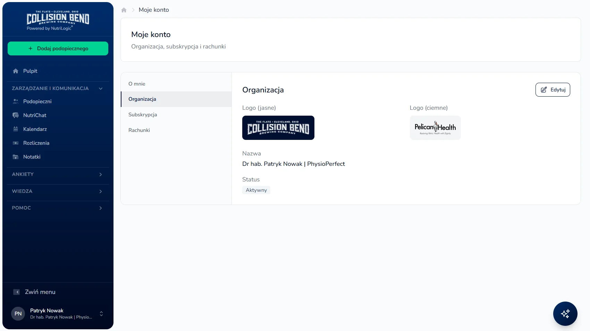590x331 pixels.
Task: Click the Edytuj button
Action: pyautogui.click(x=553, y=90)
